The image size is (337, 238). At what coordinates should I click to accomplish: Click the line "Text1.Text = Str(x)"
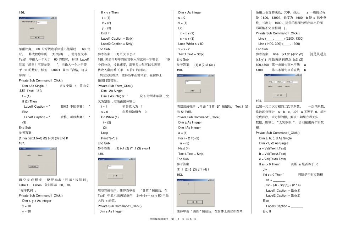pos(191,54)
